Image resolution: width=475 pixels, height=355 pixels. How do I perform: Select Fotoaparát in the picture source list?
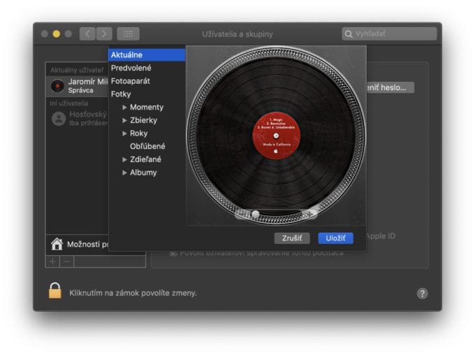pos(130,81)
